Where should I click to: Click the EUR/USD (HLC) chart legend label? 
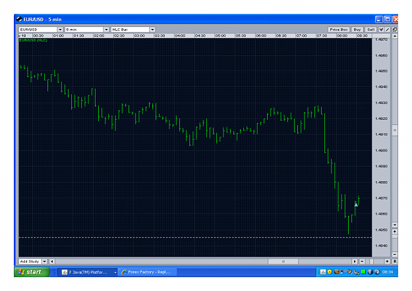(33, 40)
